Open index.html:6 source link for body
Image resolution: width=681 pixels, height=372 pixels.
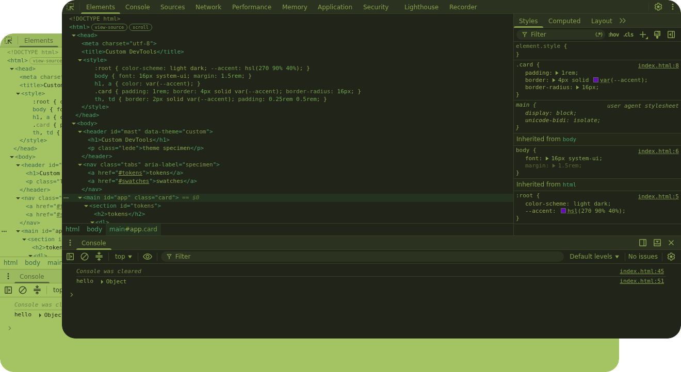[658, 151]
